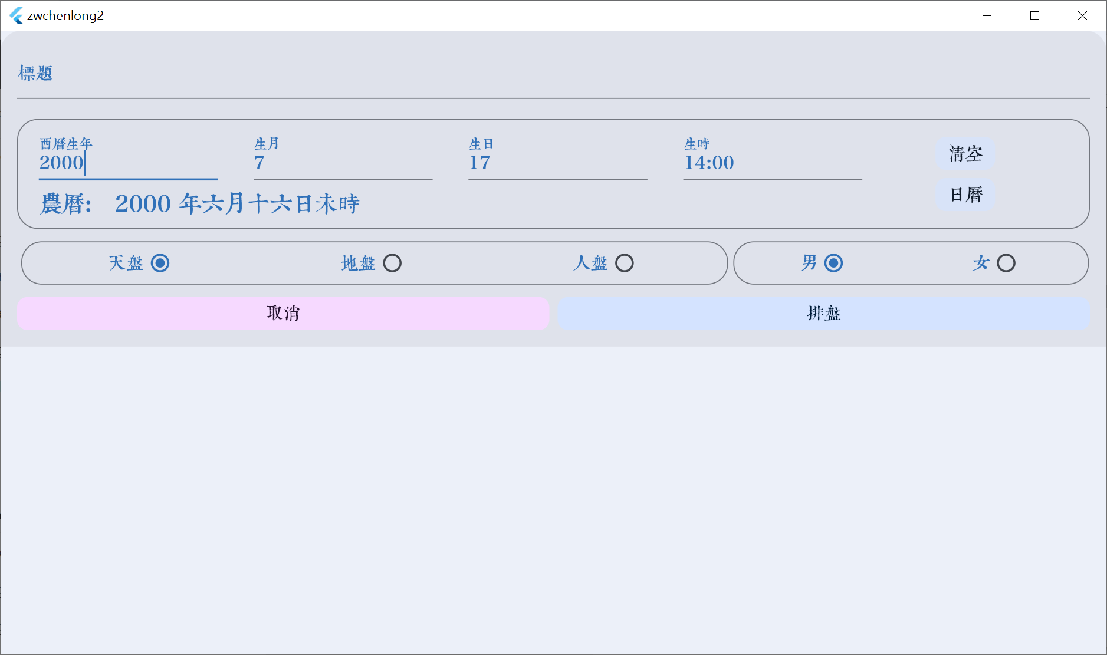Viewport: 1107px width, 655px height.
Task: Open the 日曆 calendar picker
Action: 965,195
